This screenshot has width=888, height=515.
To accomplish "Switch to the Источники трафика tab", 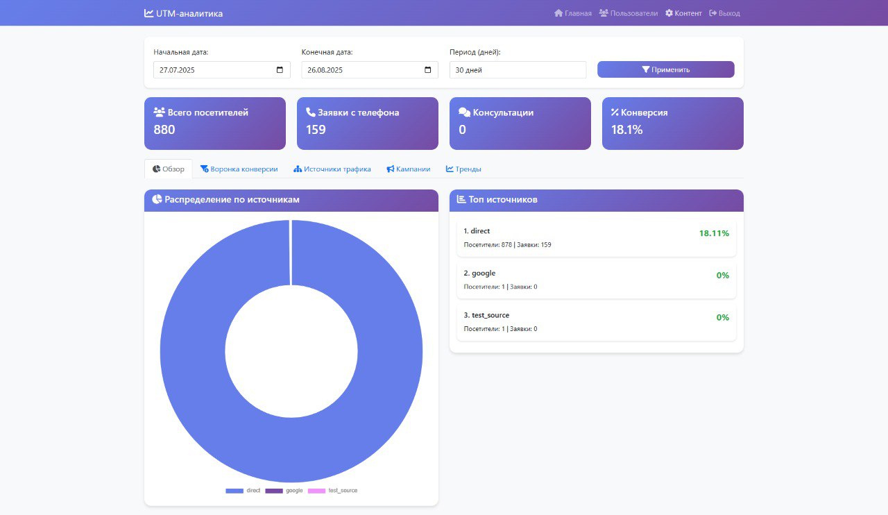I will coord(332,169).
